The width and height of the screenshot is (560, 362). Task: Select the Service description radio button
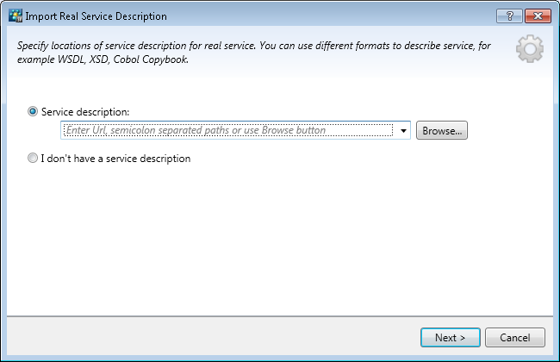33,112
